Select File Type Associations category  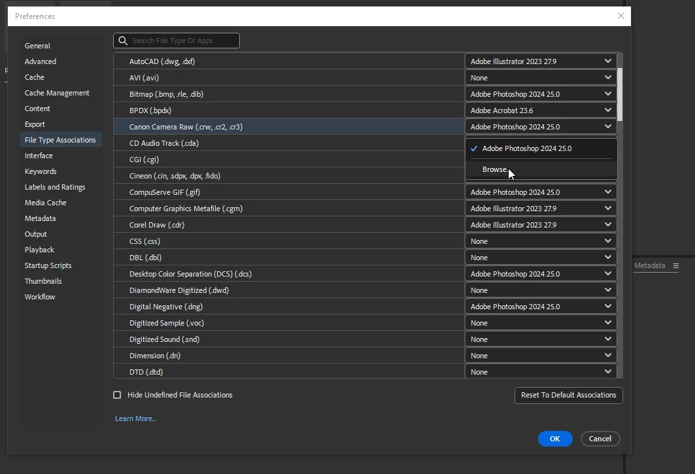coord(60,140)
